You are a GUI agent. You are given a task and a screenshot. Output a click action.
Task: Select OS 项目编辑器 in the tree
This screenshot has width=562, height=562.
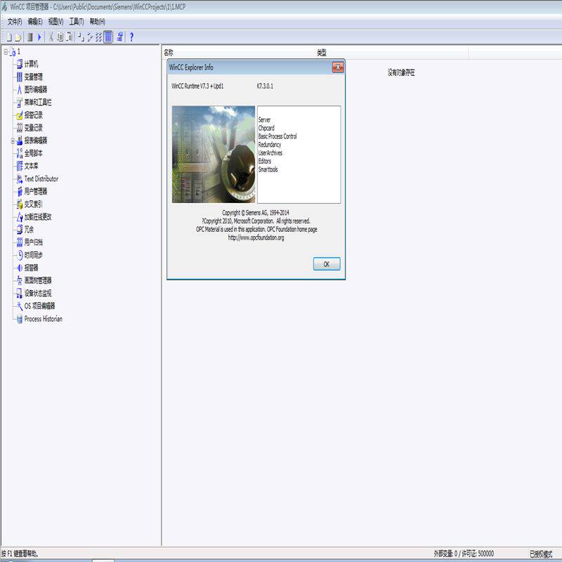tap(39, 306)
